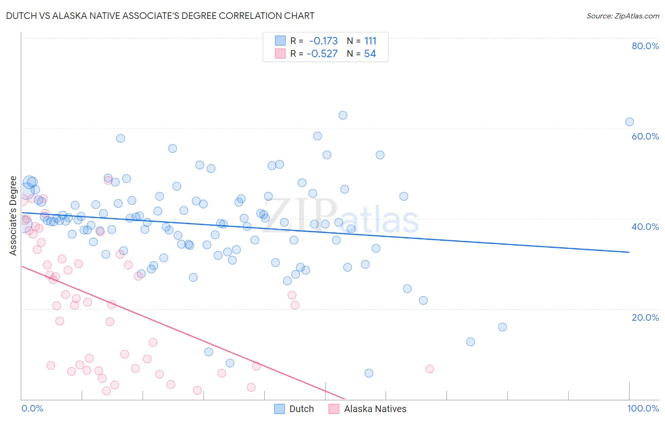Image resolution: width=665 pixels, height=422 pixels.
Task: Click the pink swatch next to R = -0.527
Action: point(280,53)
